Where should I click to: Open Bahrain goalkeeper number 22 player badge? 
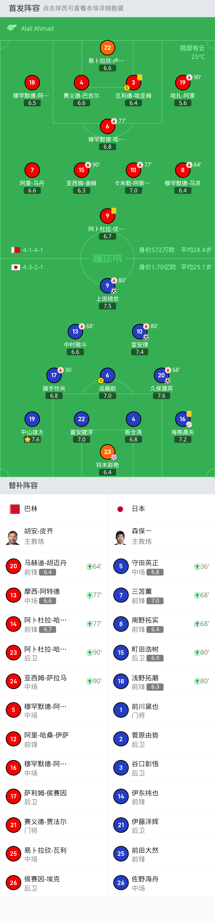(107, 48)
